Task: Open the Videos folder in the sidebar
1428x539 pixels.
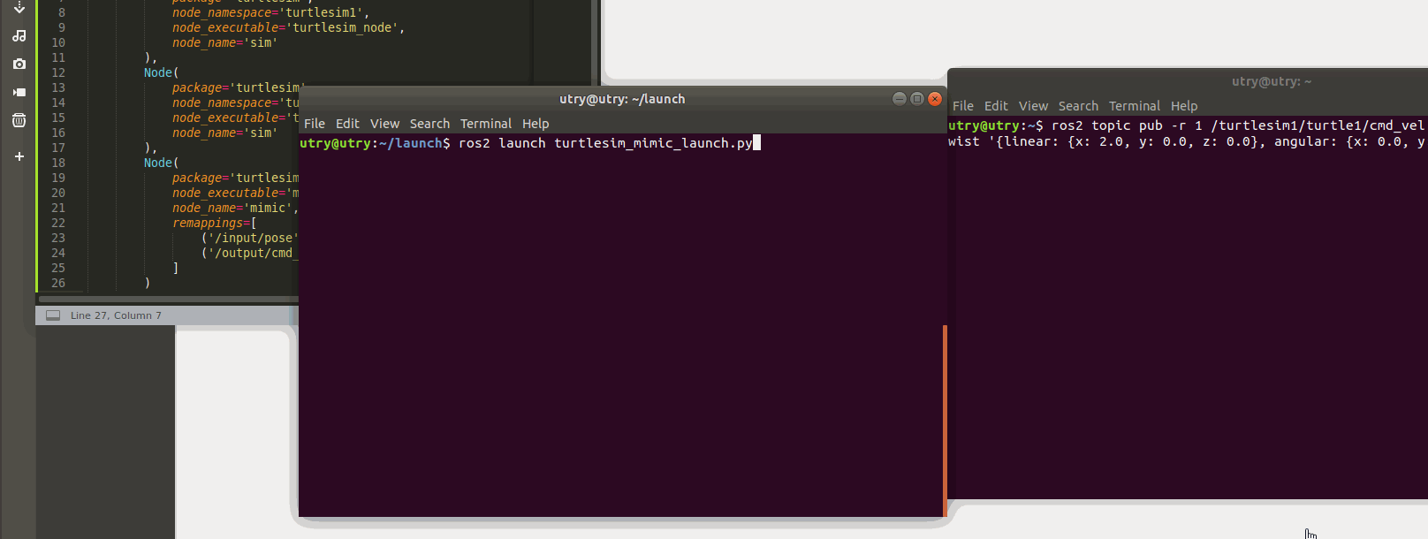Action: (19, 92)
